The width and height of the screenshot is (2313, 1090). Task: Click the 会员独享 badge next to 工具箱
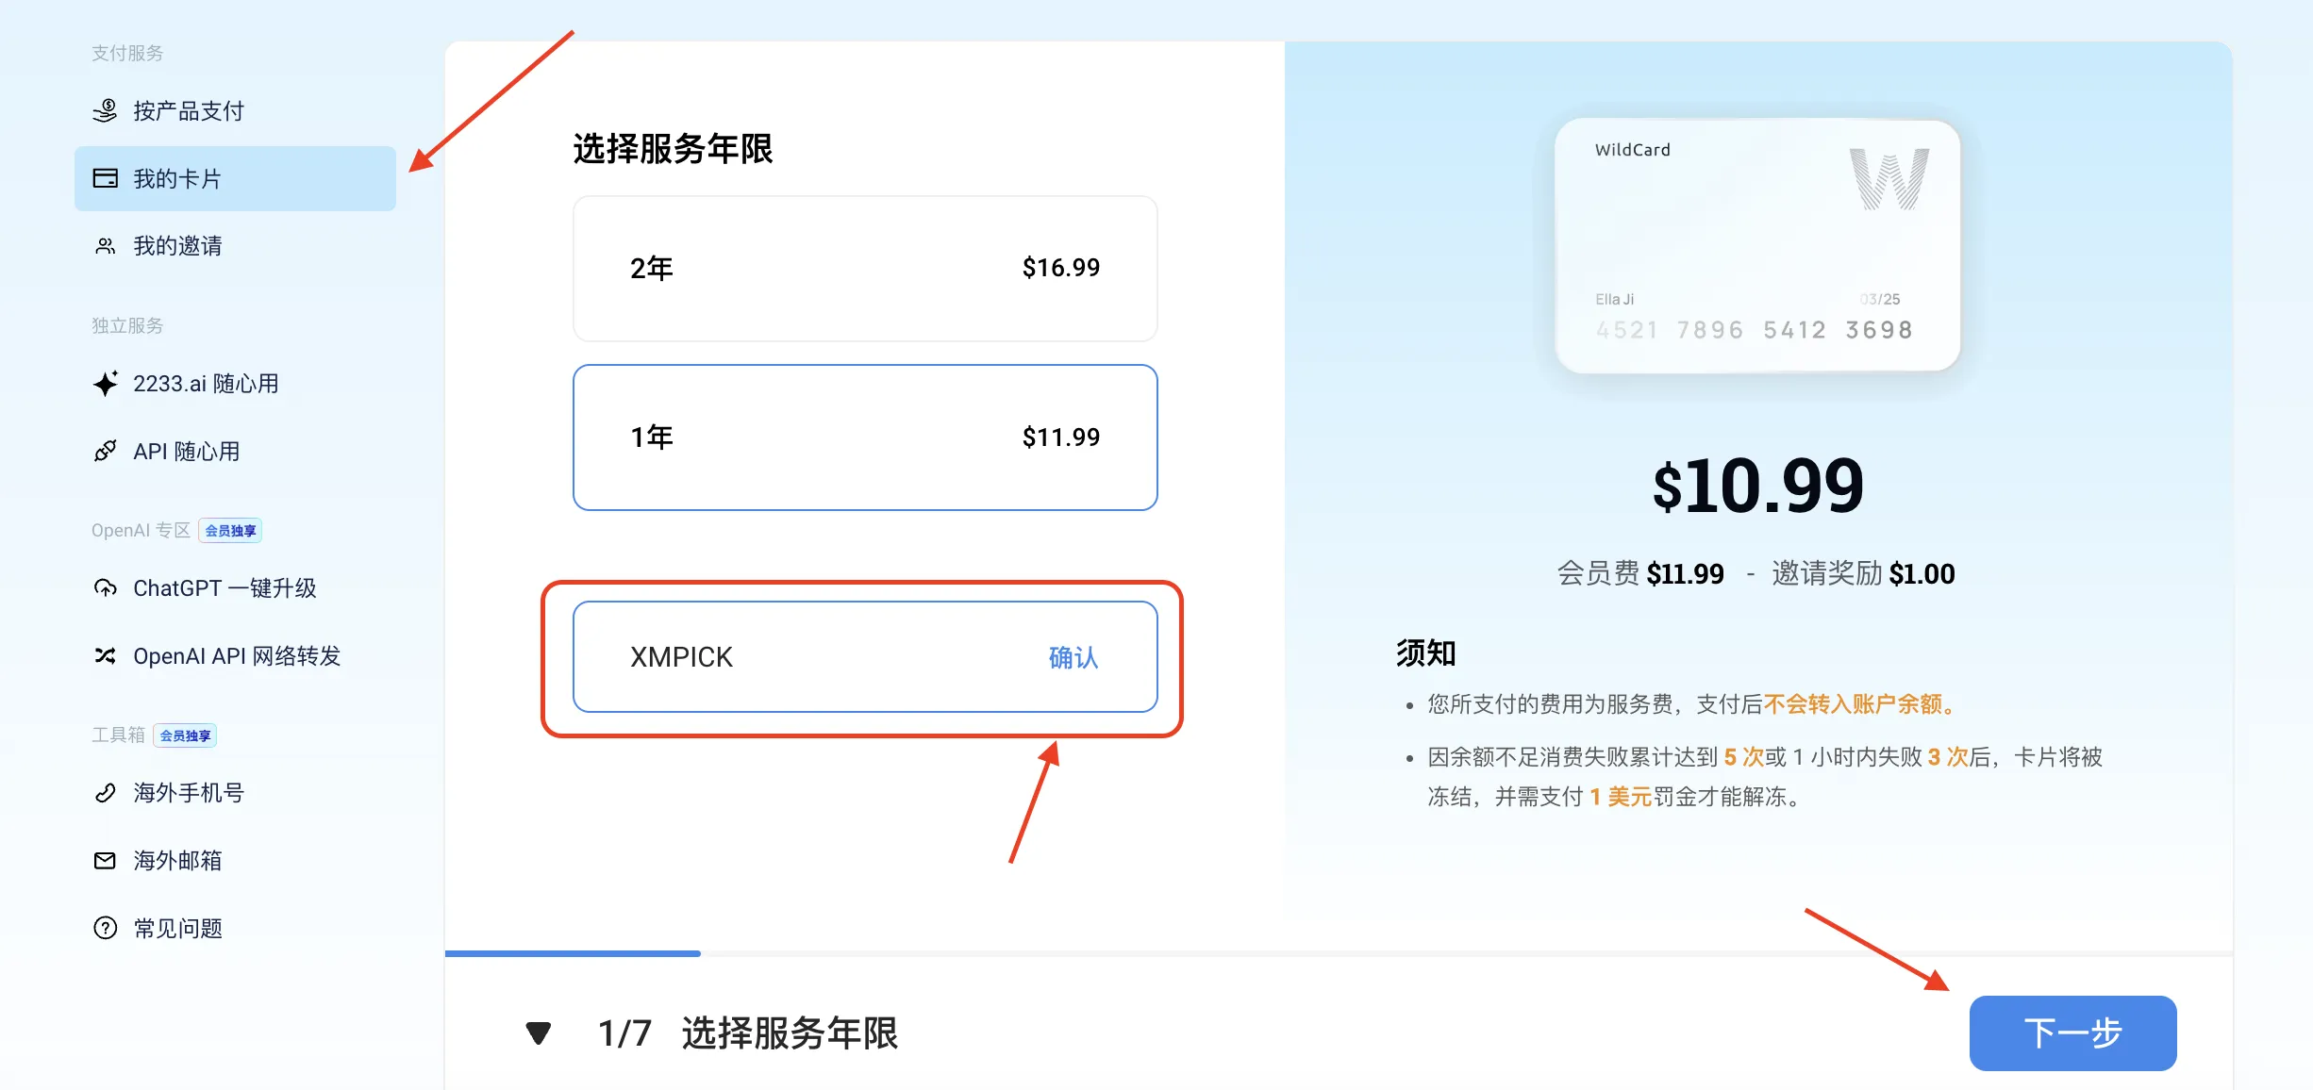click(x=185, y=735)
